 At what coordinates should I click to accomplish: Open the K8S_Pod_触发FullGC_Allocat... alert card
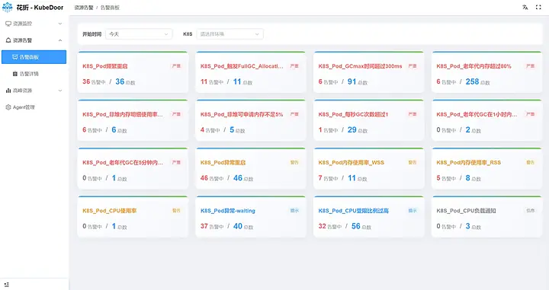(250, 72)
